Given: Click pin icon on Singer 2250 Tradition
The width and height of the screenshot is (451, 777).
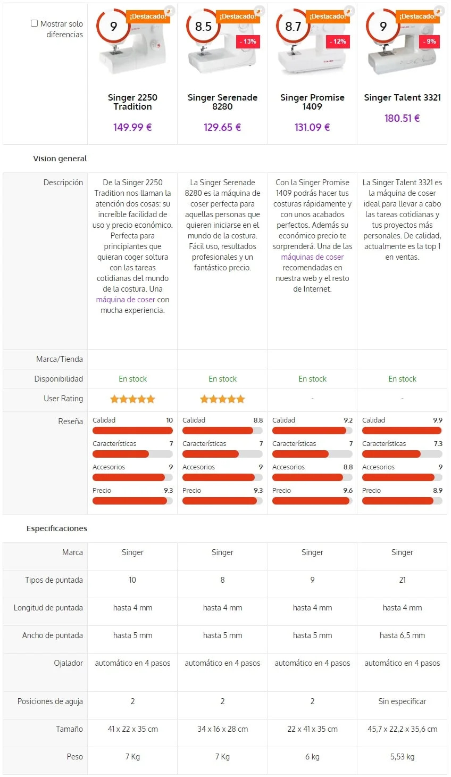Looking at the screenshot, I should click(169, 10).
